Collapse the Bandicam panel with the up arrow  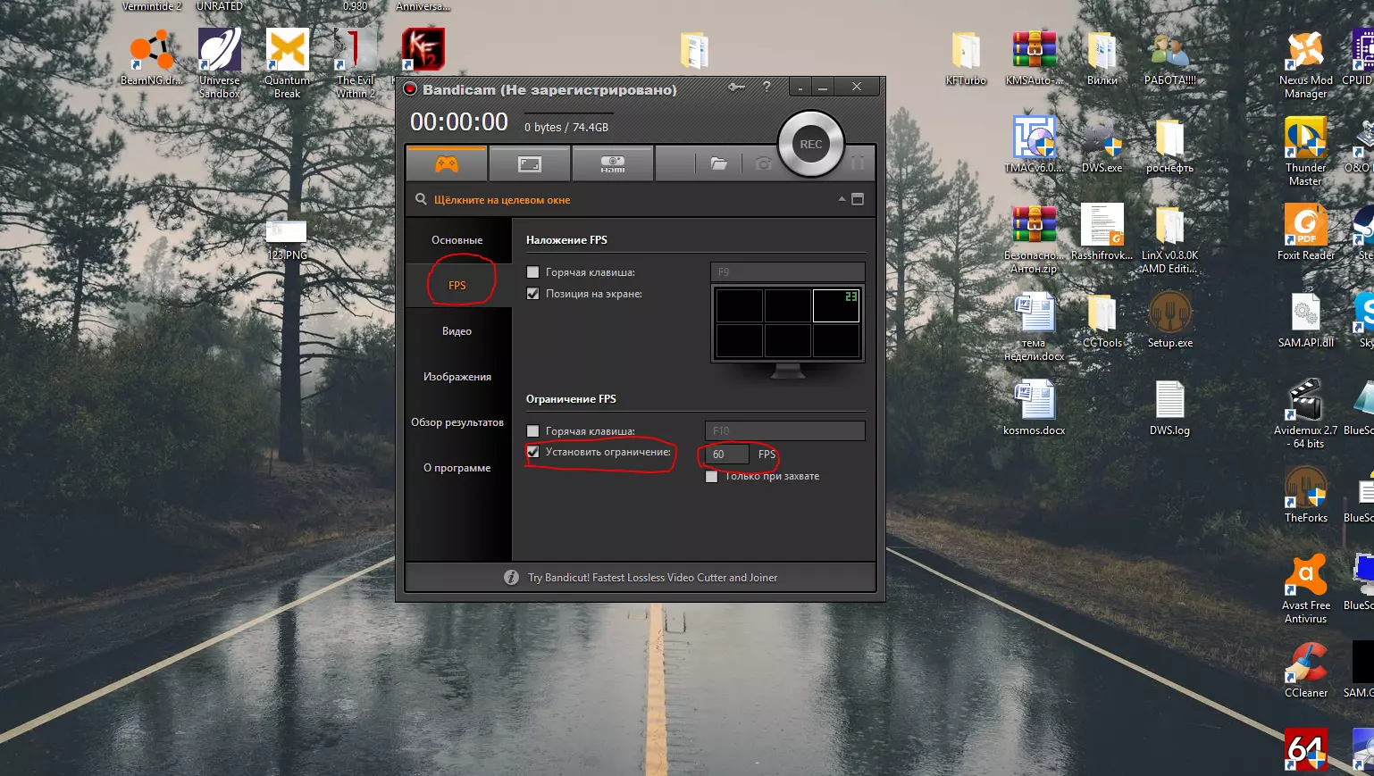pyautogui.click(x=842, y=199)
